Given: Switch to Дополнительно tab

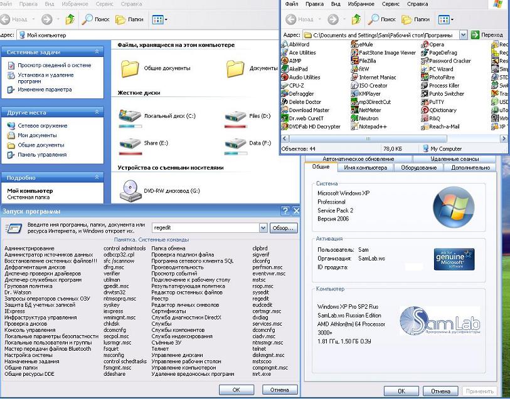Looking at the screenshot, I should [x=470, y=167].
